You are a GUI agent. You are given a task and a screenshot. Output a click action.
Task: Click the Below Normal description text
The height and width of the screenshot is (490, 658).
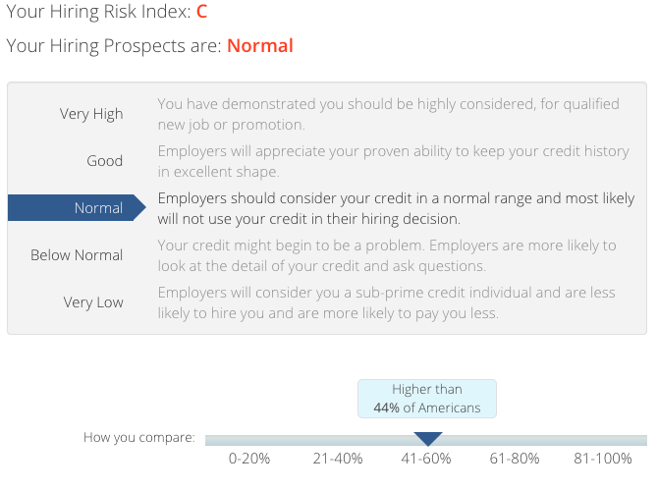click(x=387, y=255)
